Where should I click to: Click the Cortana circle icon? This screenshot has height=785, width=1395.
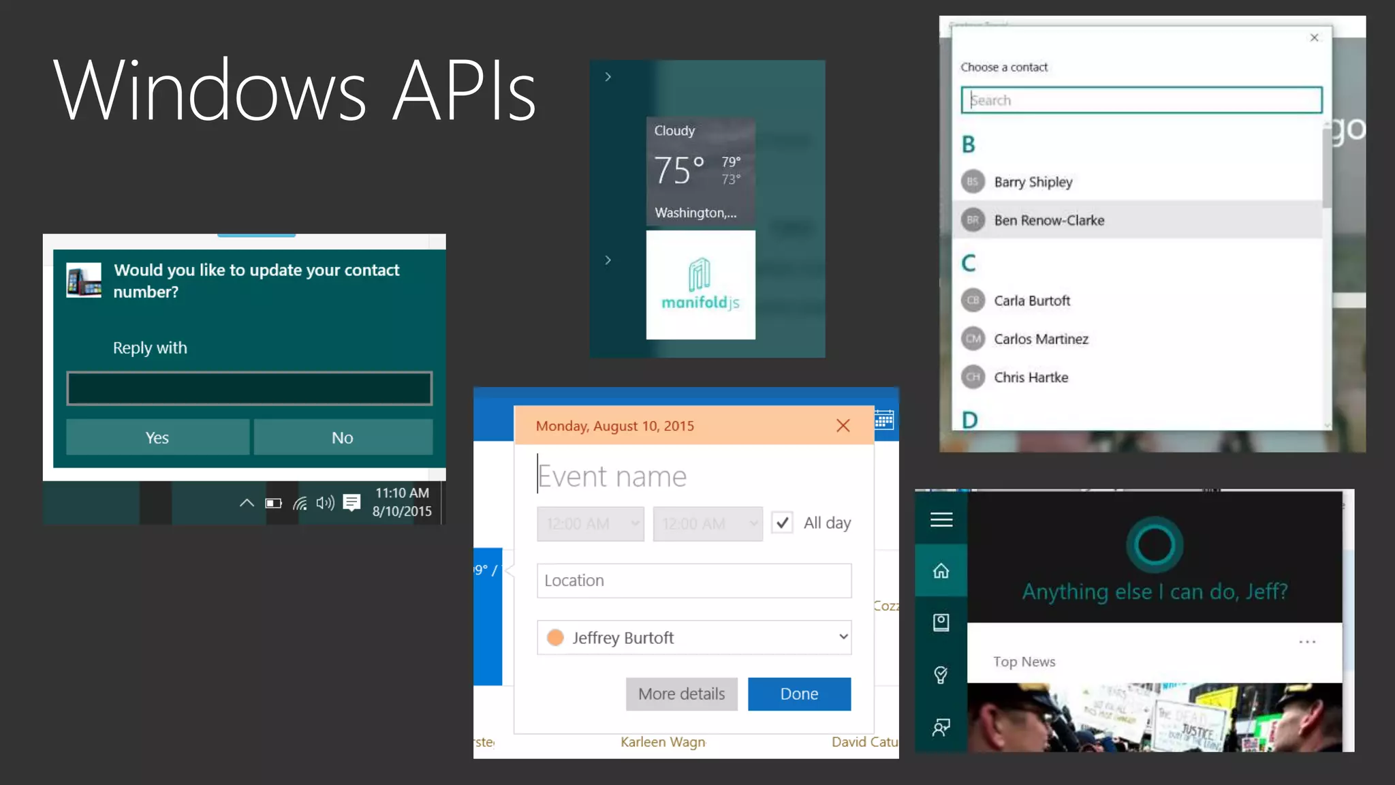(1155, 545)
